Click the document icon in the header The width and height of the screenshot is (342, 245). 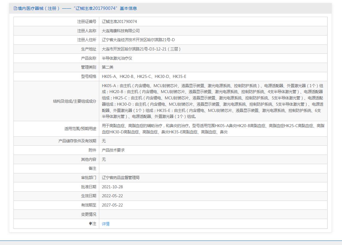[x=15, y=8]
